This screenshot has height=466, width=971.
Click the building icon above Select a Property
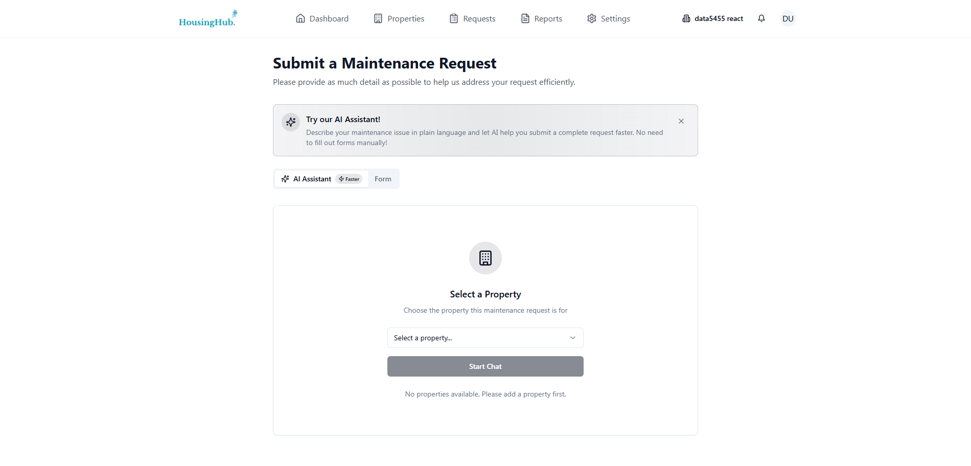[485, 258]
